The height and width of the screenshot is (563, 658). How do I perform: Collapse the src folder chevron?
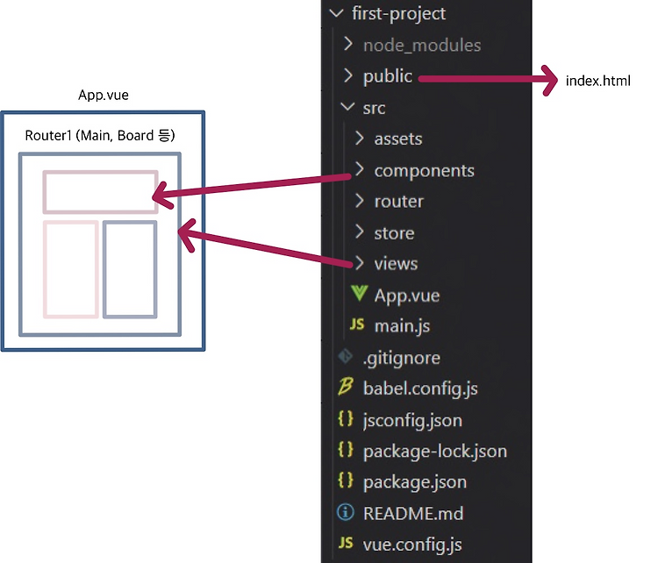pos(348,107)
